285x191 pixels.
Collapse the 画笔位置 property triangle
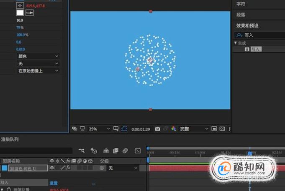tap(2, 189)
